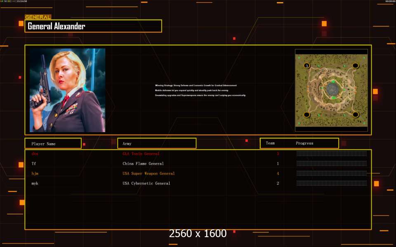396x247 pixels.
Task: Select the General Alexander title box
Action: point(93,26)
